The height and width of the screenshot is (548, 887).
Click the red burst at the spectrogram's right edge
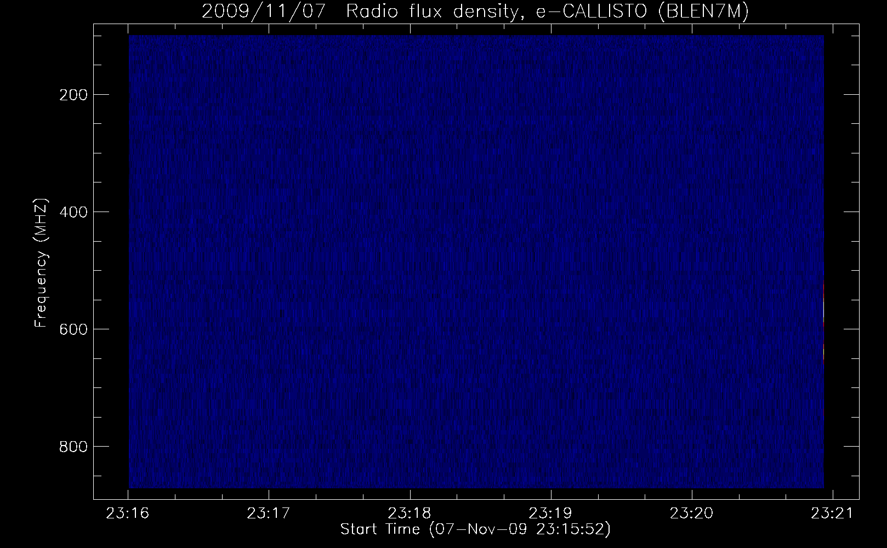coord(823,323)
